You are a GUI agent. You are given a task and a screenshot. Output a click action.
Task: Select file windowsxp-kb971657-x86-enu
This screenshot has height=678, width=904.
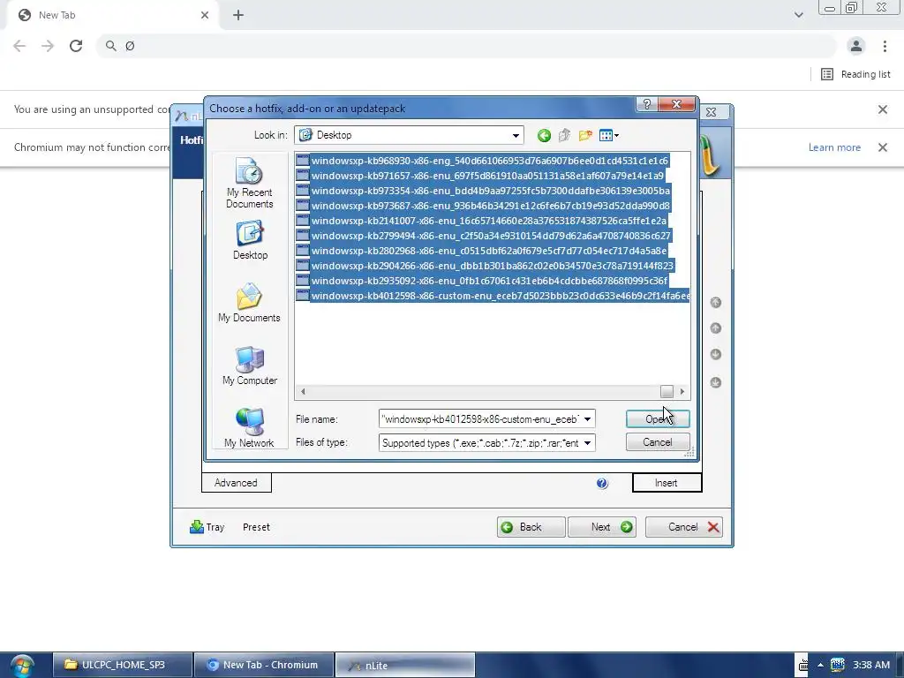pos(479,176)
